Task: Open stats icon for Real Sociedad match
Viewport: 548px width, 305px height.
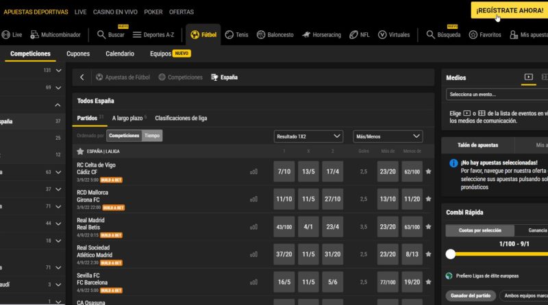Action: [x=253, y=254]
